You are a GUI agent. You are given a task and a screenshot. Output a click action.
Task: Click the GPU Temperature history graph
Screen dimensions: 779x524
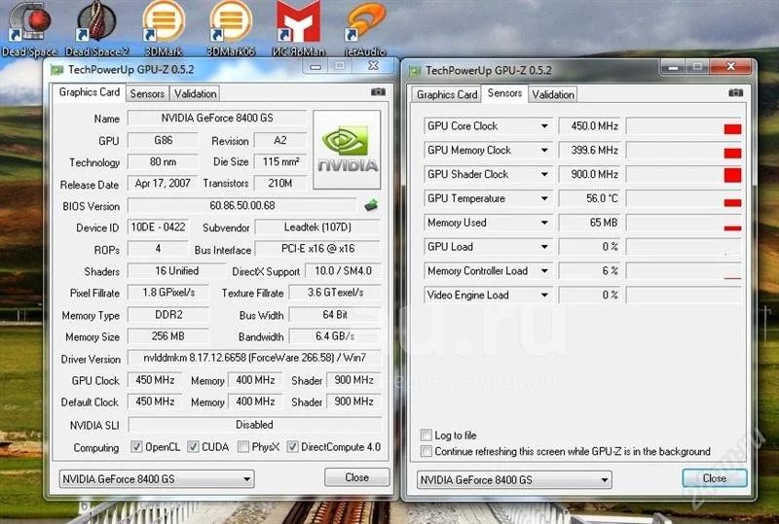685,198
